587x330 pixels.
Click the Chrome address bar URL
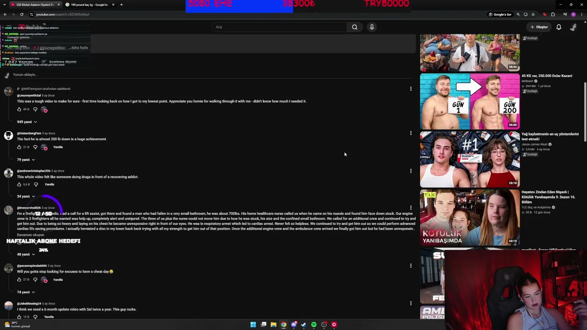click(x=63, y=14)
